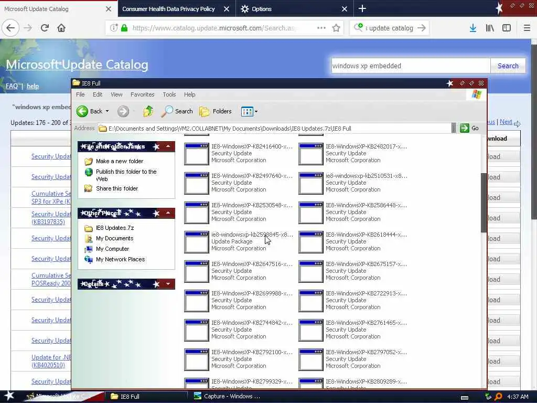Click catalog search box with windows xp embedded
Viewport: 537px width, 403px height.
tap(411, 66)
